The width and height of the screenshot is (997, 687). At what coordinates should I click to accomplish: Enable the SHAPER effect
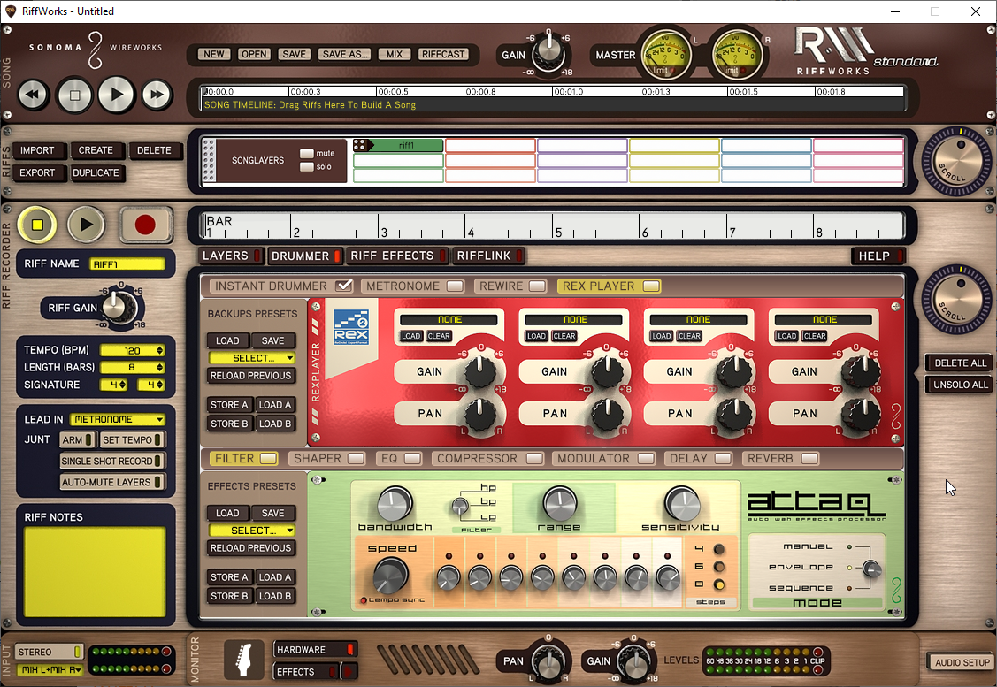(x=356, y=458)
